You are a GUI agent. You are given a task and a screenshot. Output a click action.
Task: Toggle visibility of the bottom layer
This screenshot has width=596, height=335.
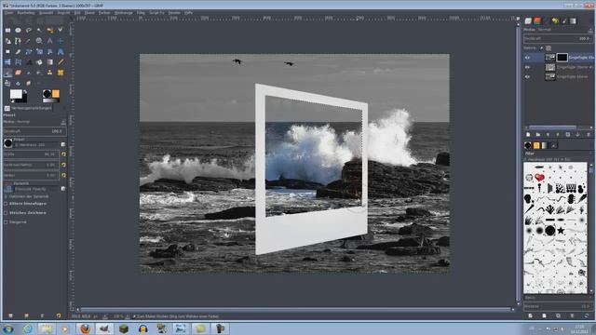[527, 76]
